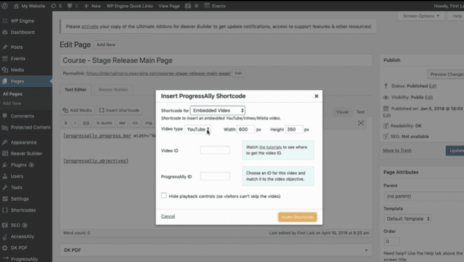Switch to Text Editor tab
This screenshot has height=262, width=464.
(x=75, y=90)
